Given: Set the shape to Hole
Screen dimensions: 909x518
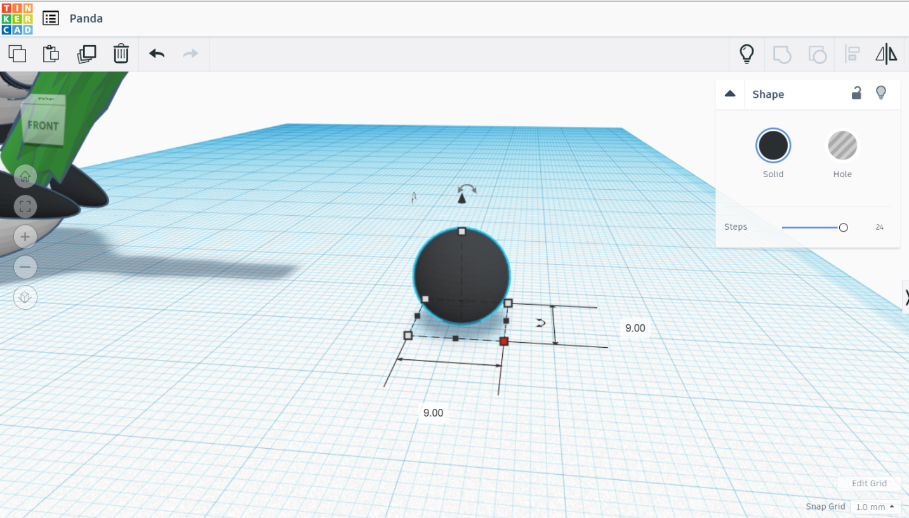Looking at the screenshot, I should pos(842,146).
